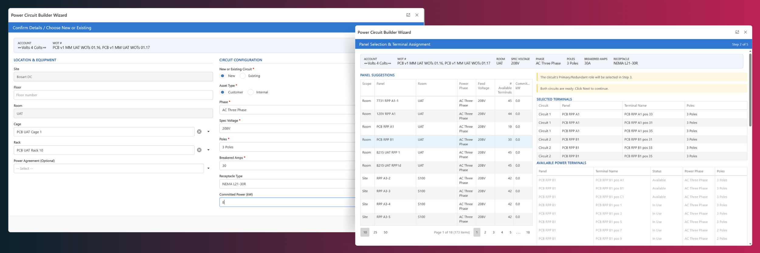Image resolution: width=760 pixels, height=253 pixels.
Task: Clear the Rack field value
Action: tap(199, 150)
